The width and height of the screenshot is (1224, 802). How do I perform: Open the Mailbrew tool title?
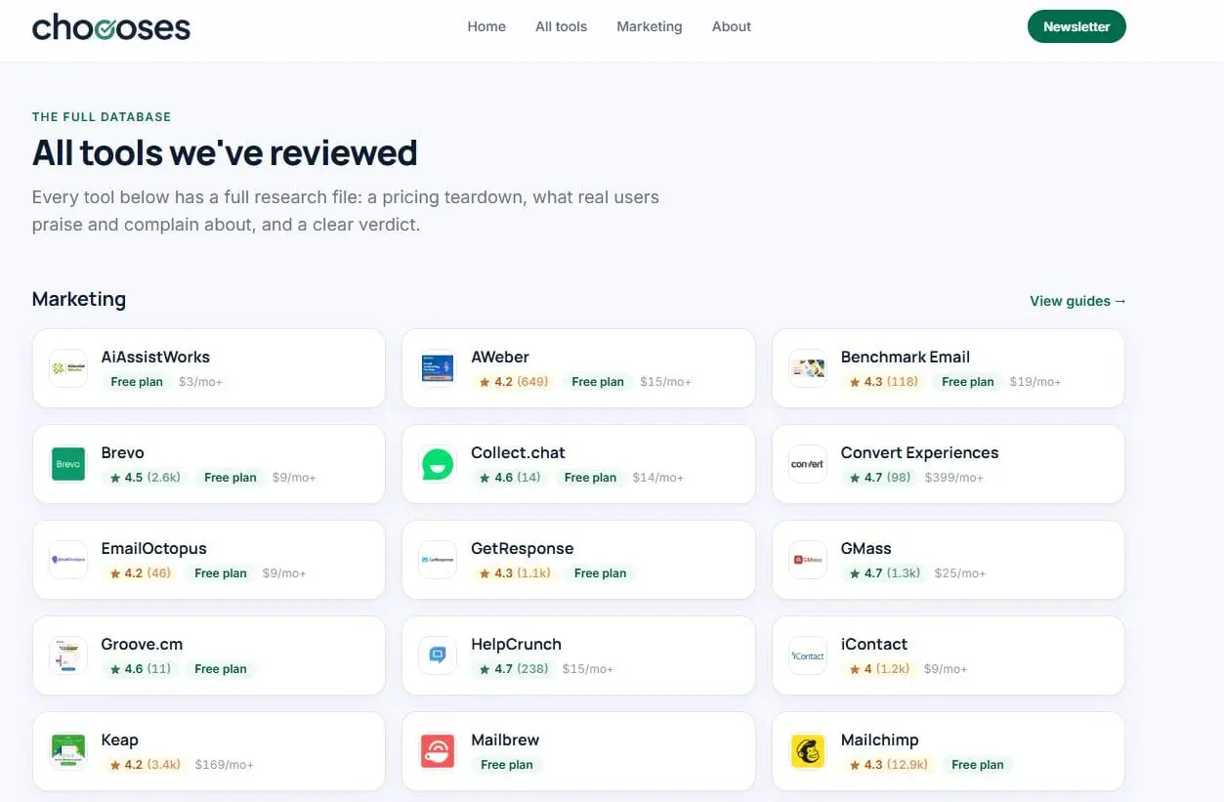click(x=505, y=739)
